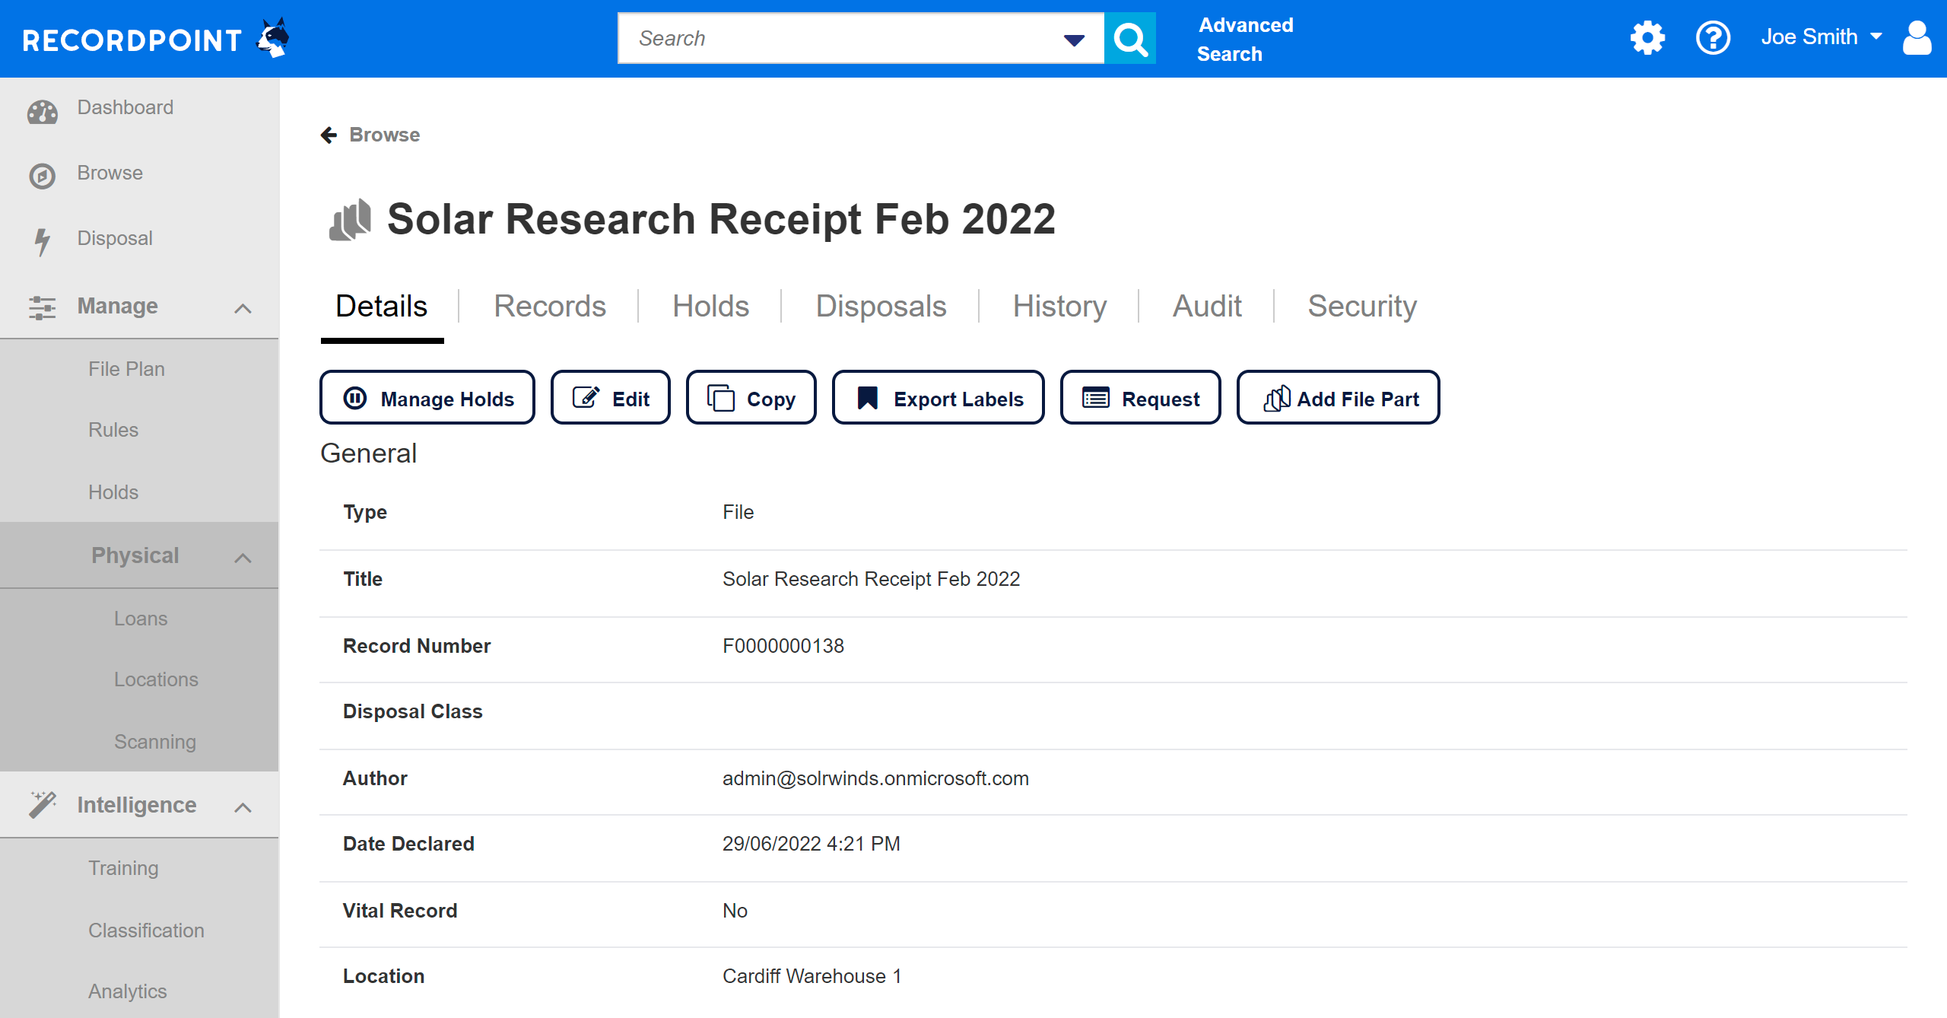Click the Request button
Viewport: 1947px width, 1018px height.
[1141, 397]
